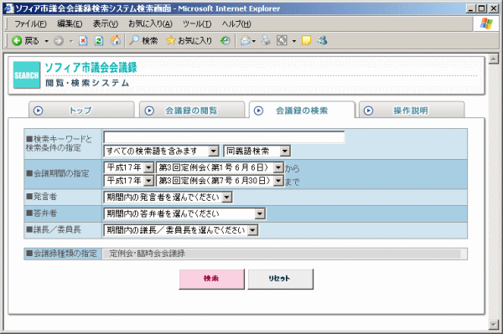This screenshot has height=334, width=503.
Task: Click the ■会議録種類の指定 label
Action: [61, 254]
